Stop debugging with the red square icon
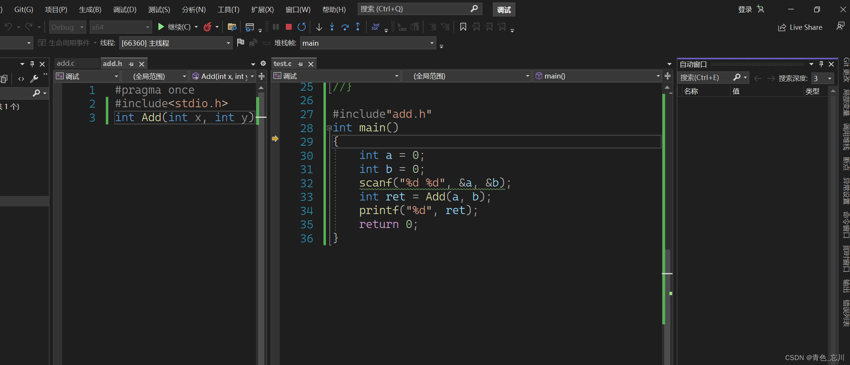Screen dimensions: 850x365 (289, 27)
